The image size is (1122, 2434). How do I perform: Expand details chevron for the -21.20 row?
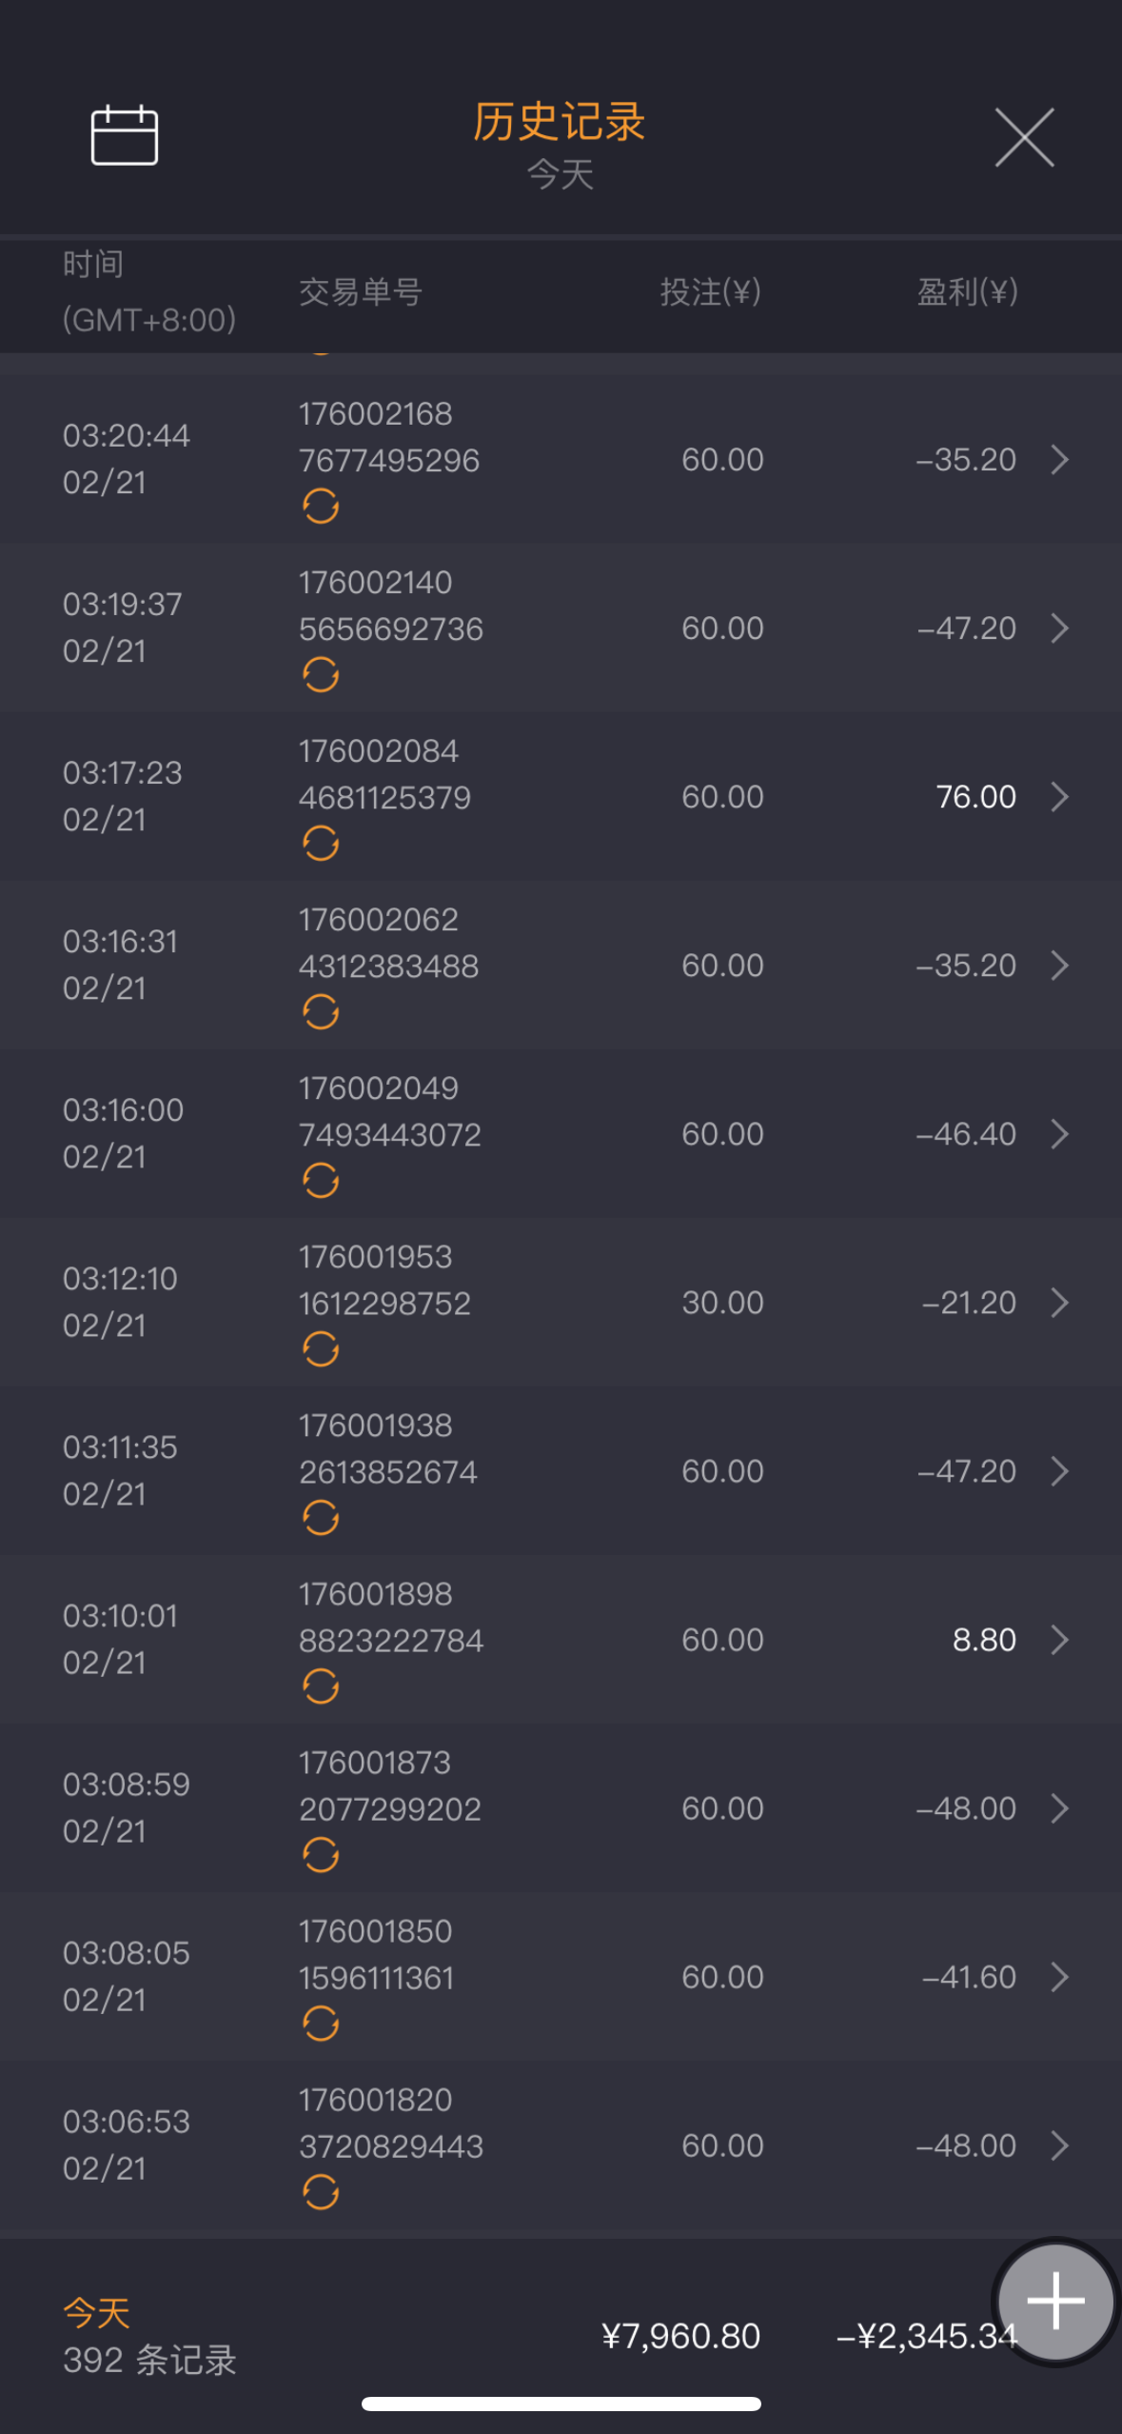(x=1059, y=1303)
